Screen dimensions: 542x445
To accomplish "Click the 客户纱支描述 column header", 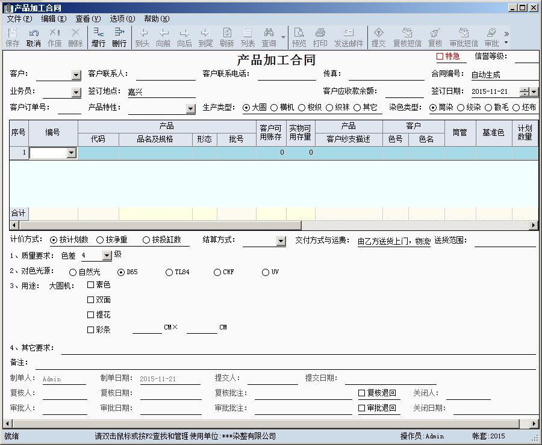I will click(349, 139).
